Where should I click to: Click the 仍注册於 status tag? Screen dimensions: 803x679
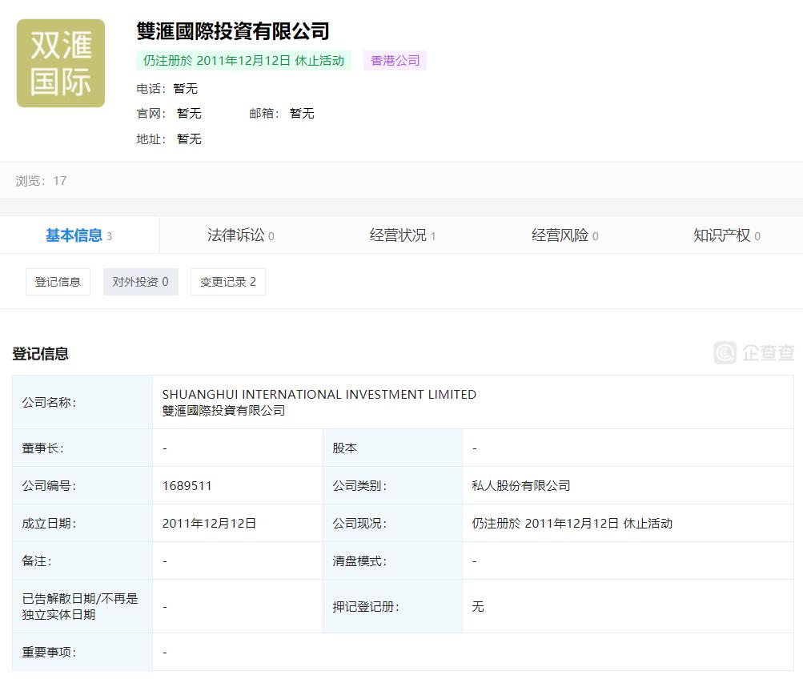point(242,60)
